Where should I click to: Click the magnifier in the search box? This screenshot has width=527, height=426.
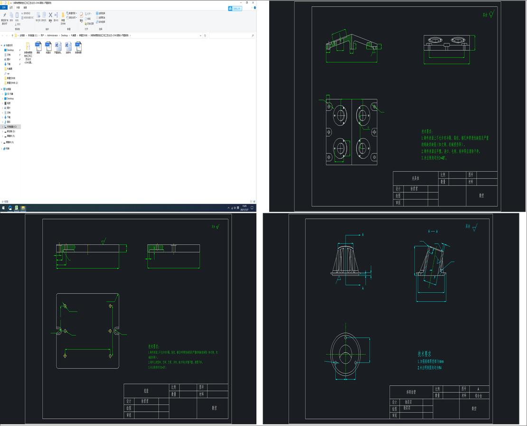pyautogui.click(x=253, y=35)
